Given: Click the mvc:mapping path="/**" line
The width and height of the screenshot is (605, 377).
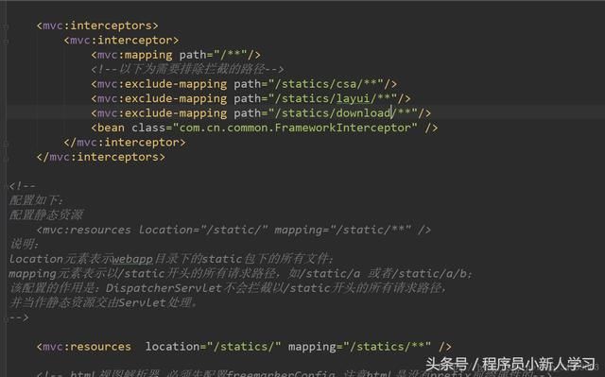Looking at the screenshot, I should coord(176,55).
